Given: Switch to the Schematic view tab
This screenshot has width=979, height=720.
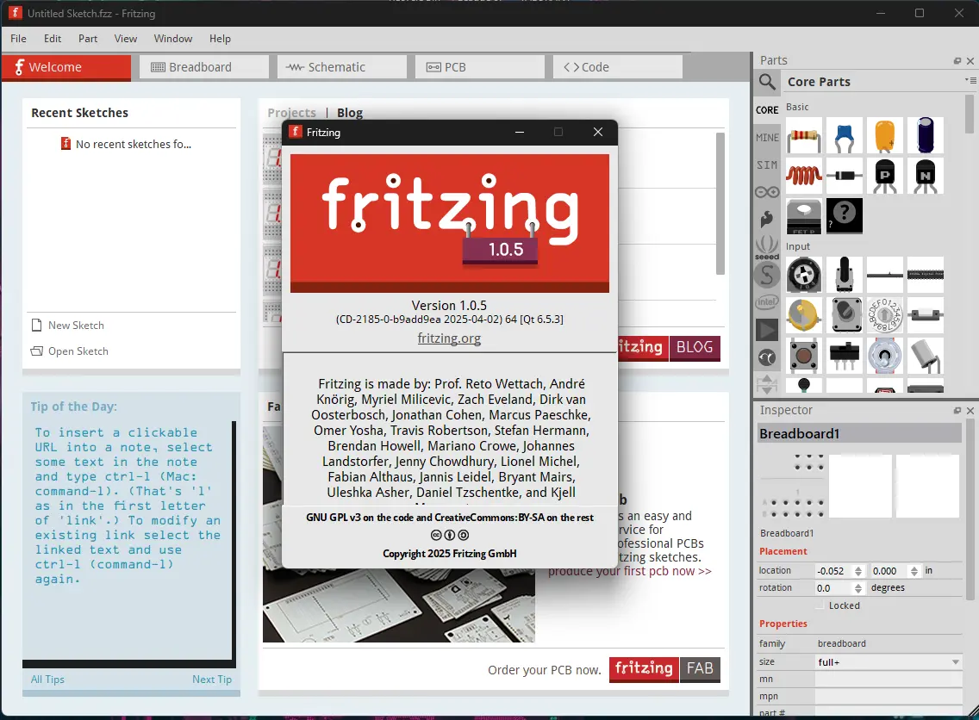Looking at the screenshot, I should click(342, 67).
